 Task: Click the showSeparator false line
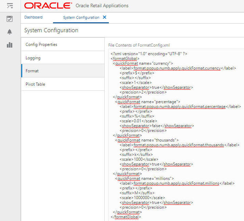pyautogui.click(x=157, y=126)
